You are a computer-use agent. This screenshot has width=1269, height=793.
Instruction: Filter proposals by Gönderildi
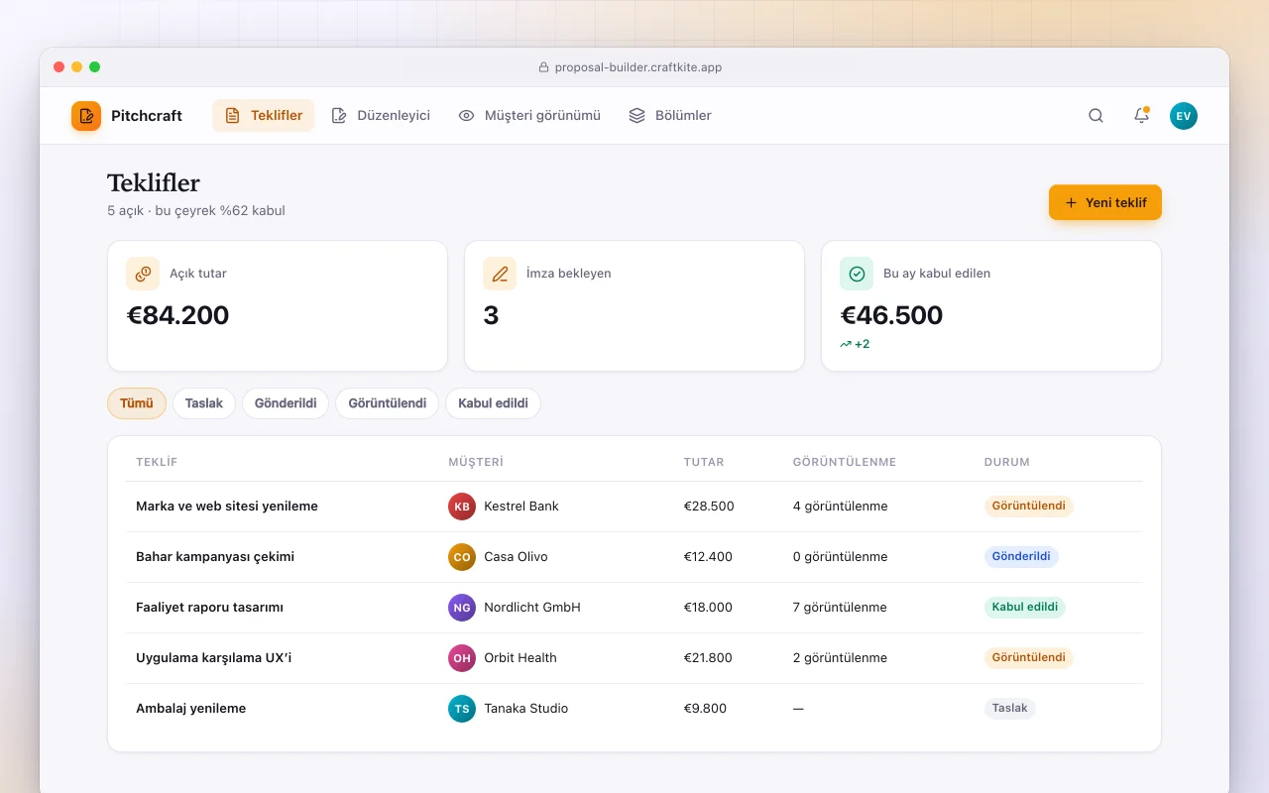click(286, 403)
